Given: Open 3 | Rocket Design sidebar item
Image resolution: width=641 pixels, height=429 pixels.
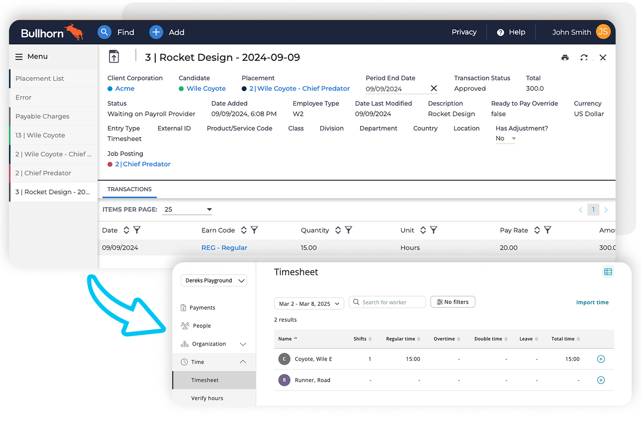Looking at the screenshot, I should point(53,192).
